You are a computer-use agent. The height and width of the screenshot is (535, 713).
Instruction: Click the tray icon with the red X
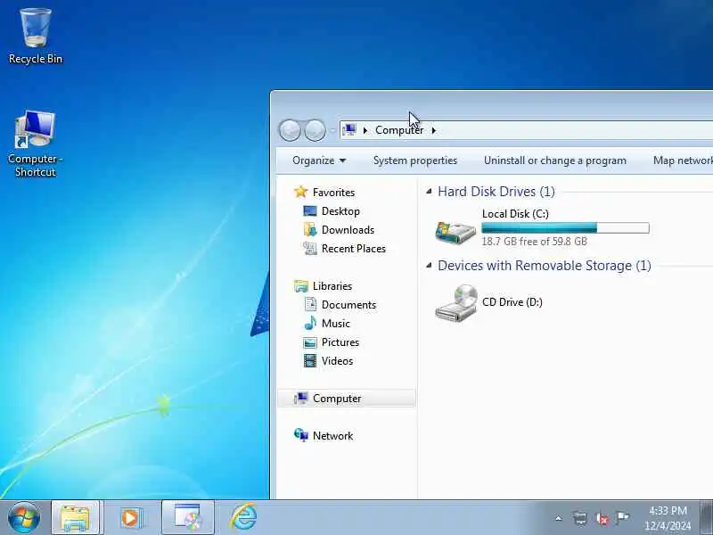[602, 519]
